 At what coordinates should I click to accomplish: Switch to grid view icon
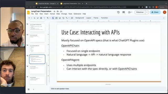[x=29, y=89]
